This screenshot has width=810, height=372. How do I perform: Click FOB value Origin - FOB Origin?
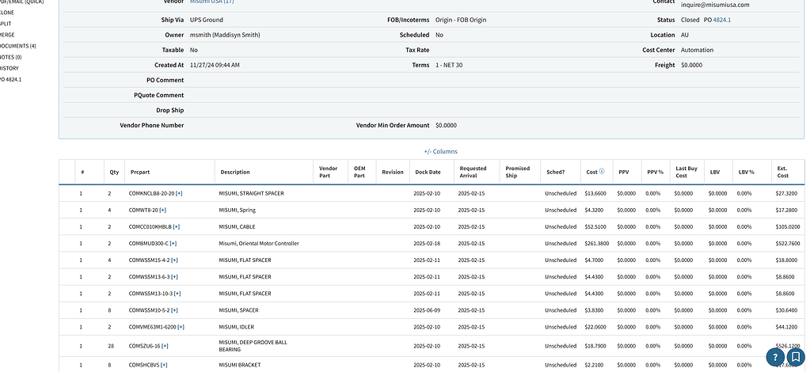pos(461,20)
